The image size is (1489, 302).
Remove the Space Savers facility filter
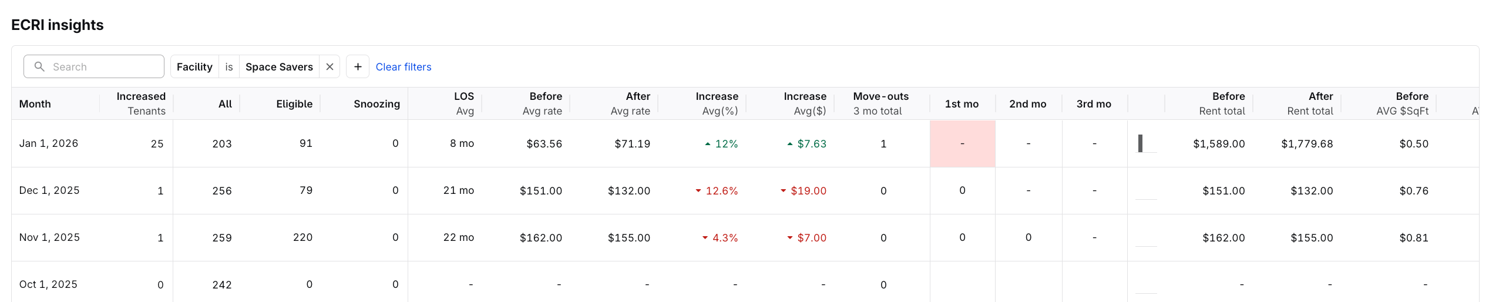pos(330,66)
